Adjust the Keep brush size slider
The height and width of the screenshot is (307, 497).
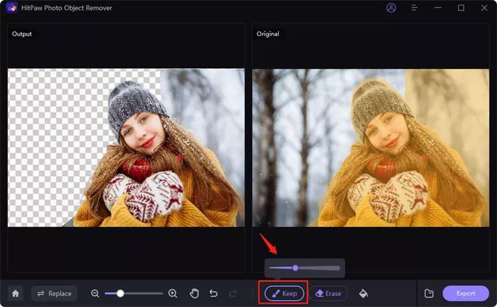pos(295,268)
